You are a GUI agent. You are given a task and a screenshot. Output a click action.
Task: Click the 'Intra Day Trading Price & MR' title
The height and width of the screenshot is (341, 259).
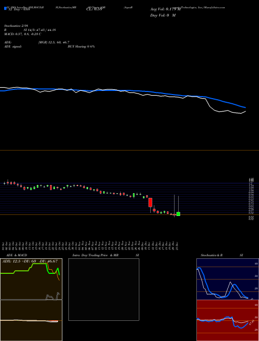(95, 255)
